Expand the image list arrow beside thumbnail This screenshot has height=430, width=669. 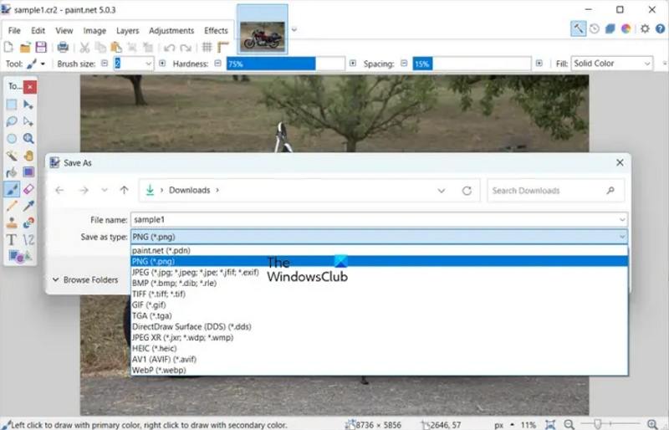point(294,29)
